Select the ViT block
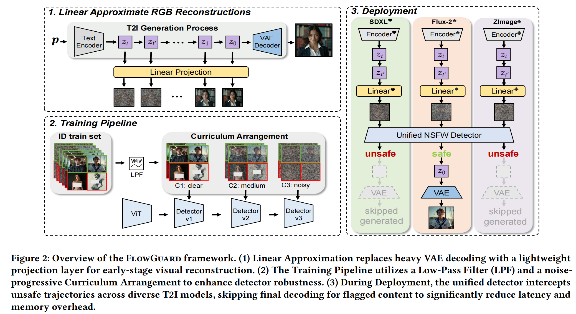Image resolution: width=576 pixels, height=314 pixels. coord(137,213)
